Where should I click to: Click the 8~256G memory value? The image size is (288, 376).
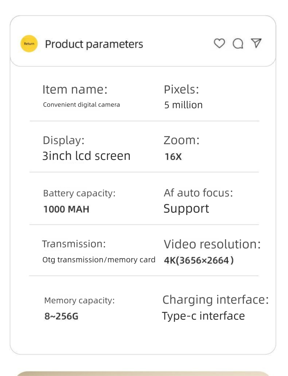point(61,316)
